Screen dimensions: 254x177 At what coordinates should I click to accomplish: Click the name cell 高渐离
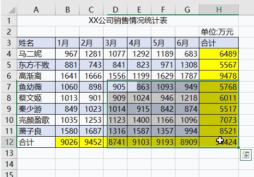click(x=36, y=76)
